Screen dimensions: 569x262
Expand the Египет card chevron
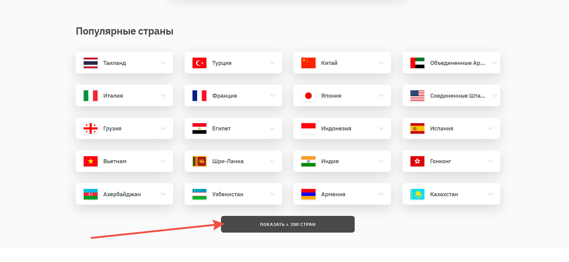coord(272,129)
